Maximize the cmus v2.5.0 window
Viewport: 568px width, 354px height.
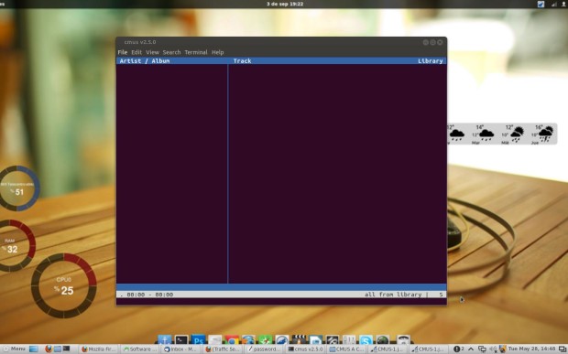tap(432, 42)
